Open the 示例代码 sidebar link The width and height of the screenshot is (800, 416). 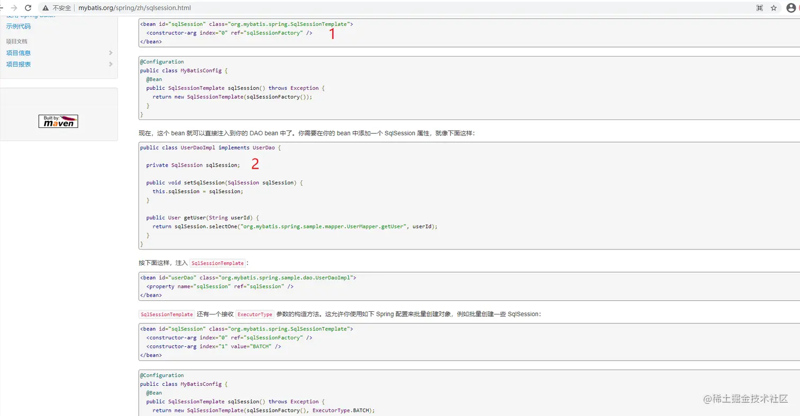click(x=19, y=26)
